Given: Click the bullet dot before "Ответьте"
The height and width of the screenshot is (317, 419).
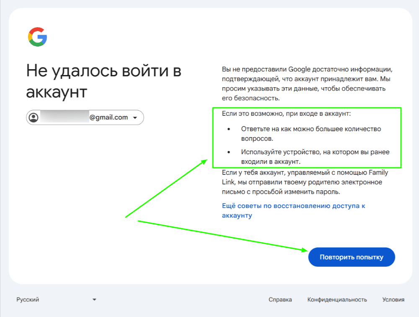Looking at the screenshot, I should pyautogui.click(x=228, y=129).
